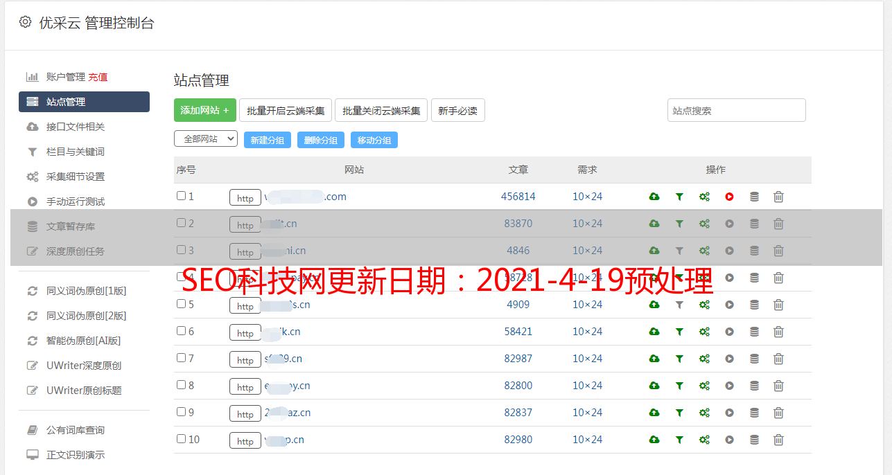The image size is (892, 475).
Task: Click the trash icon in row 5
Action: click(x=778, y=305)
